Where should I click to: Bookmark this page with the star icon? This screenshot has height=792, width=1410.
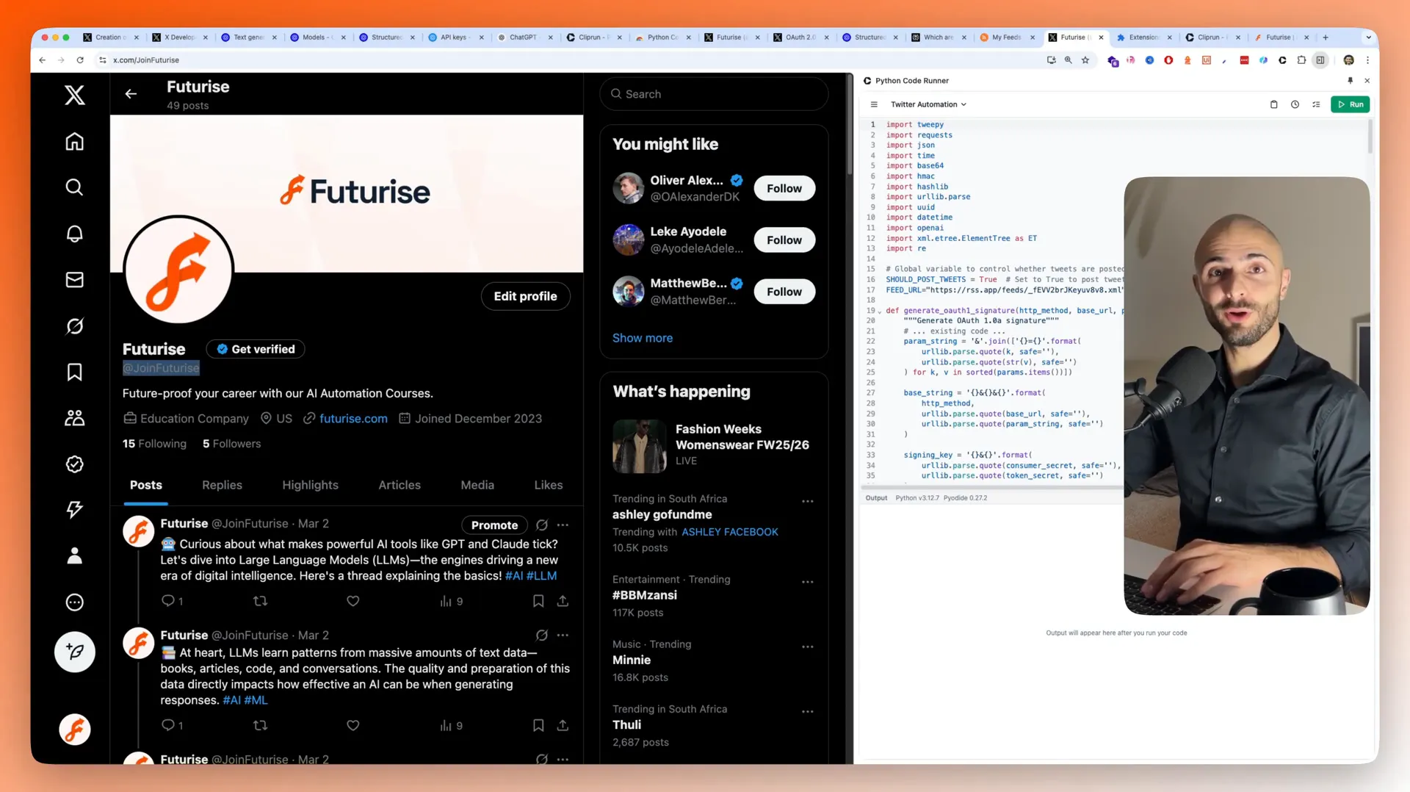1085,60
